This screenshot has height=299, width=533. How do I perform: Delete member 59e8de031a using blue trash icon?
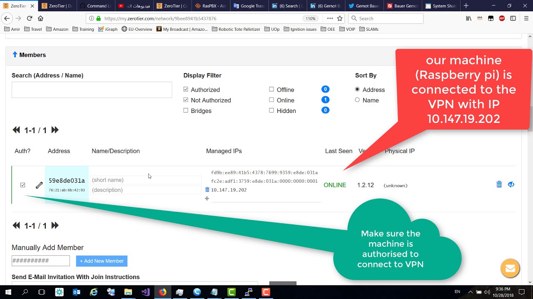(x=499, y=184)
